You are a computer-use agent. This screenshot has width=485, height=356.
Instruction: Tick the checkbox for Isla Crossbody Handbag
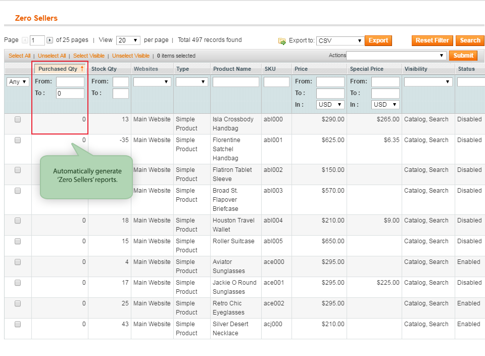[x=18, y=120]
